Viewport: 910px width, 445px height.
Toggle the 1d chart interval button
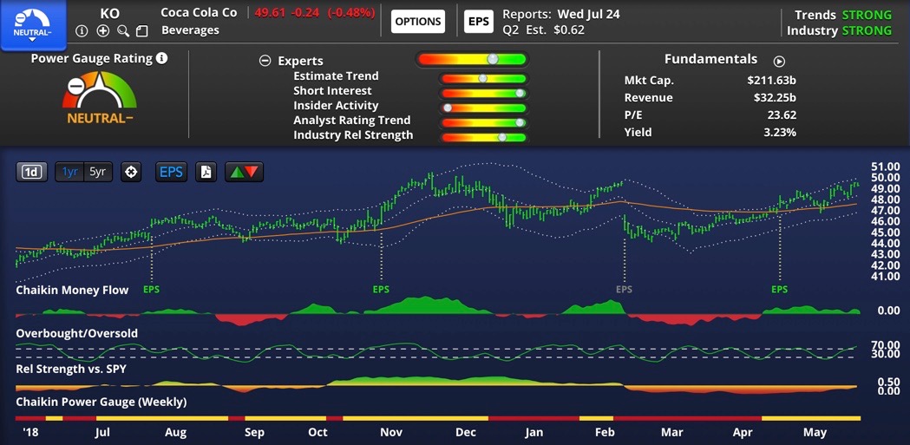pos(31,172)
